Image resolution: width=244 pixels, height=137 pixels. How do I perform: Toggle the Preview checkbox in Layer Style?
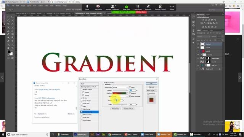(148, 94)
